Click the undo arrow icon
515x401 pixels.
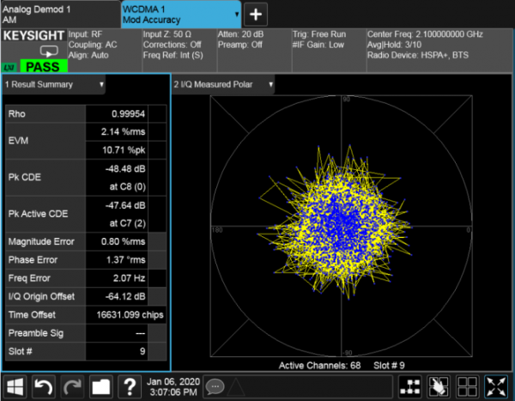(x=44, y=386)
